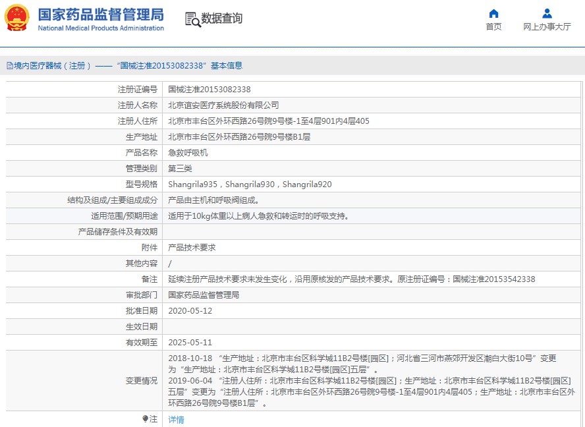The image size is (585, 427).
Task: Select registration number 国械注准20153082338 value
Action: [x=209, y=90]
